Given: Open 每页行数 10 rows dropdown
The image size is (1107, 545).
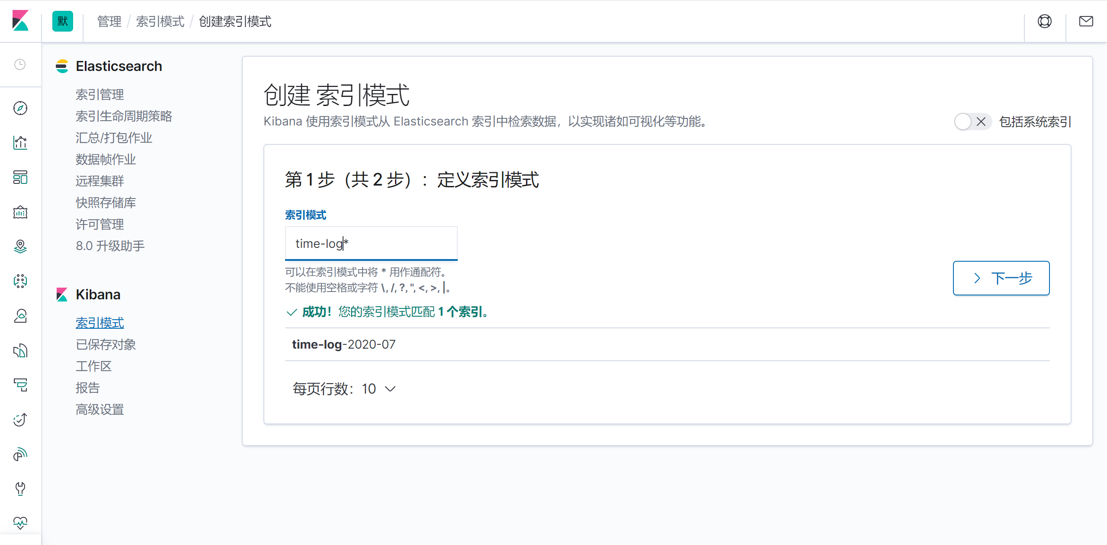Looking at the screenshot, I should click(344, 389).
